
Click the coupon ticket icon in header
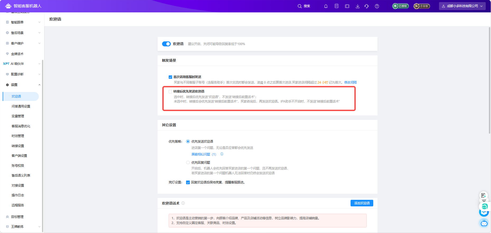(347, 6)
